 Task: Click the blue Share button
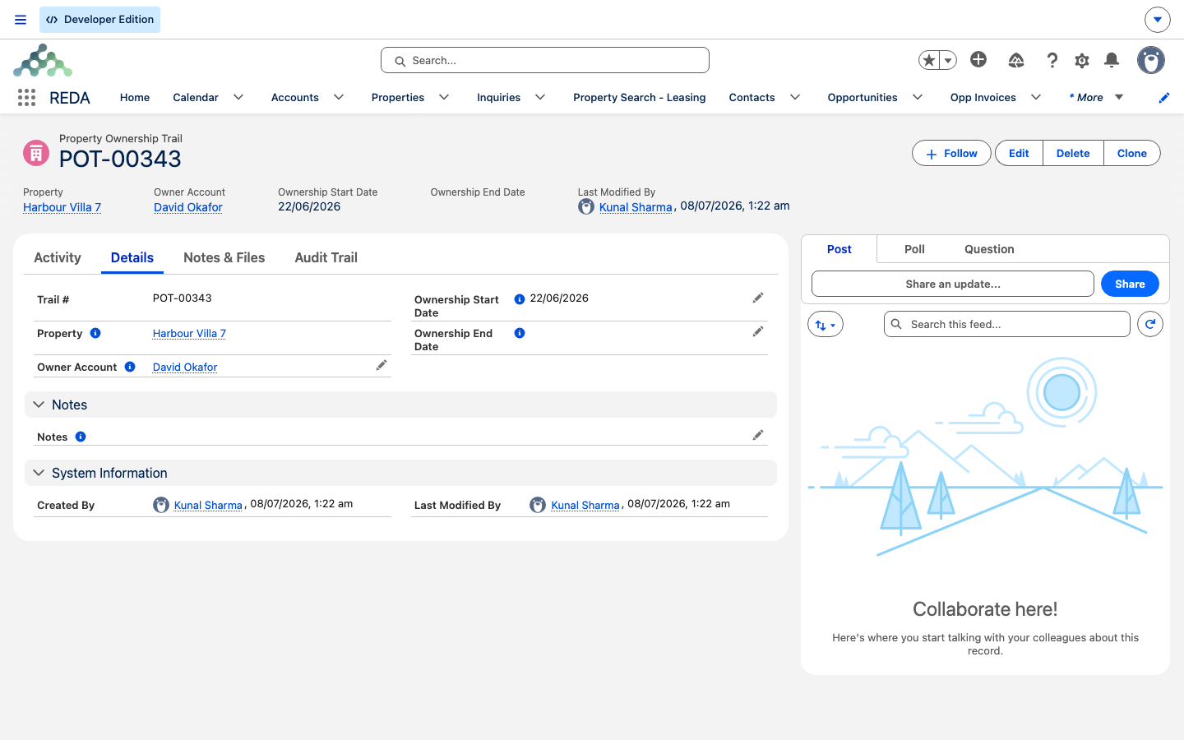point(1130,284)
